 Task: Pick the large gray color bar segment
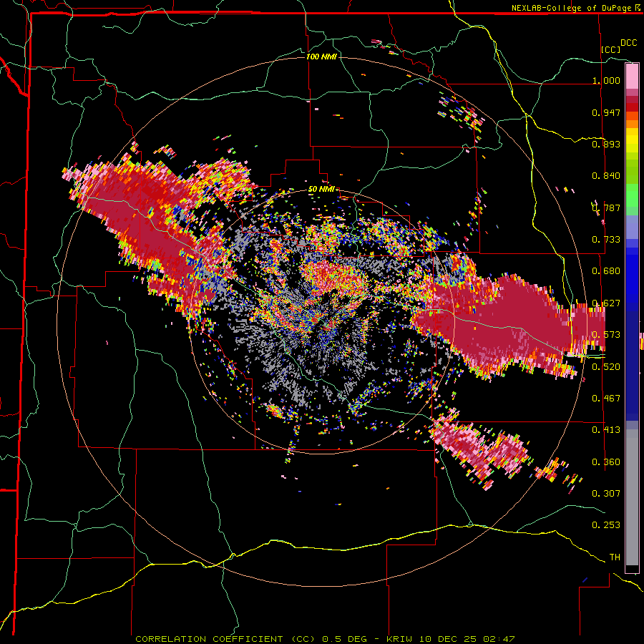point(632,497)
